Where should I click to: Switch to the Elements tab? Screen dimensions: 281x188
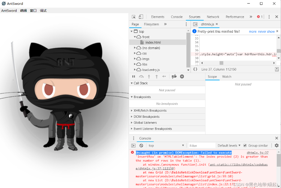158,17
